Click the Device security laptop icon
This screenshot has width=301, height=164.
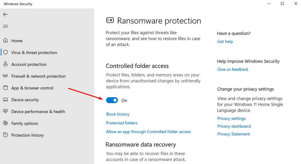[5, 100]
